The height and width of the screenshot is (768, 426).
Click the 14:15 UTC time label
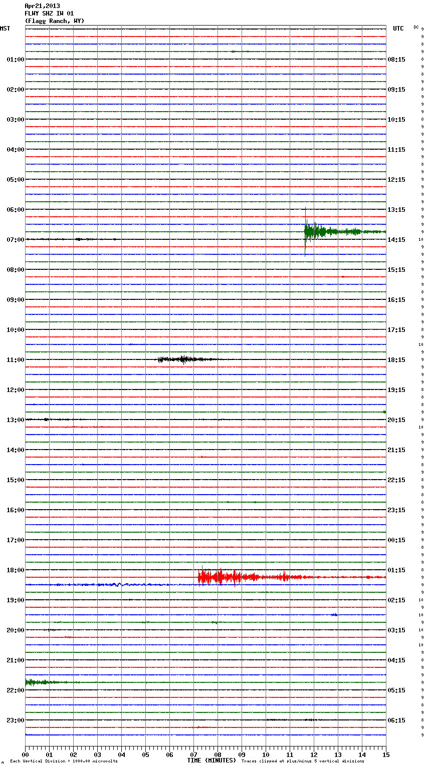pos(396,240)
